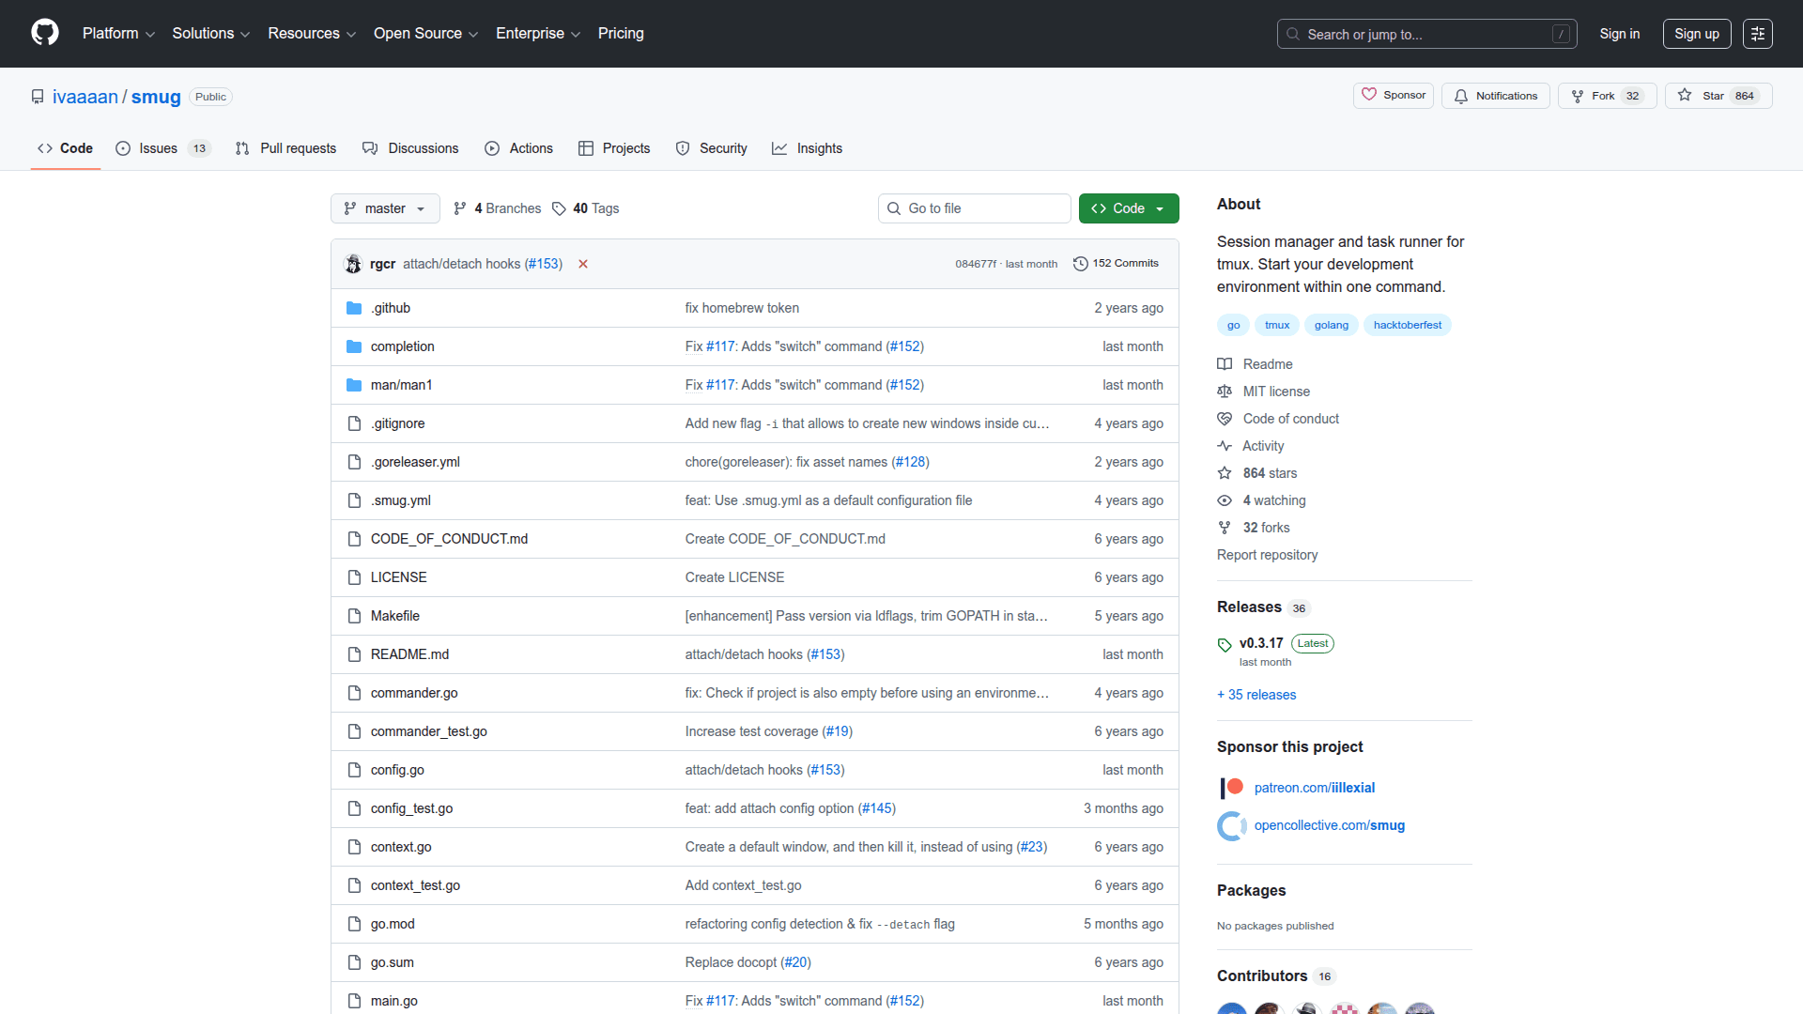Viewport: 1803px width, 1014px height.
Task: Open the commit history clock icon
Action: 1081,264
